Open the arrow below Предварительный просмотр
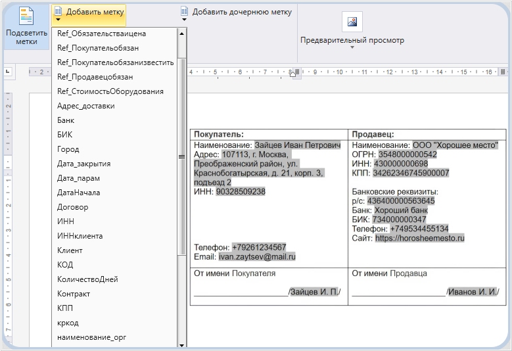512x351 pixels. [352, 47]
